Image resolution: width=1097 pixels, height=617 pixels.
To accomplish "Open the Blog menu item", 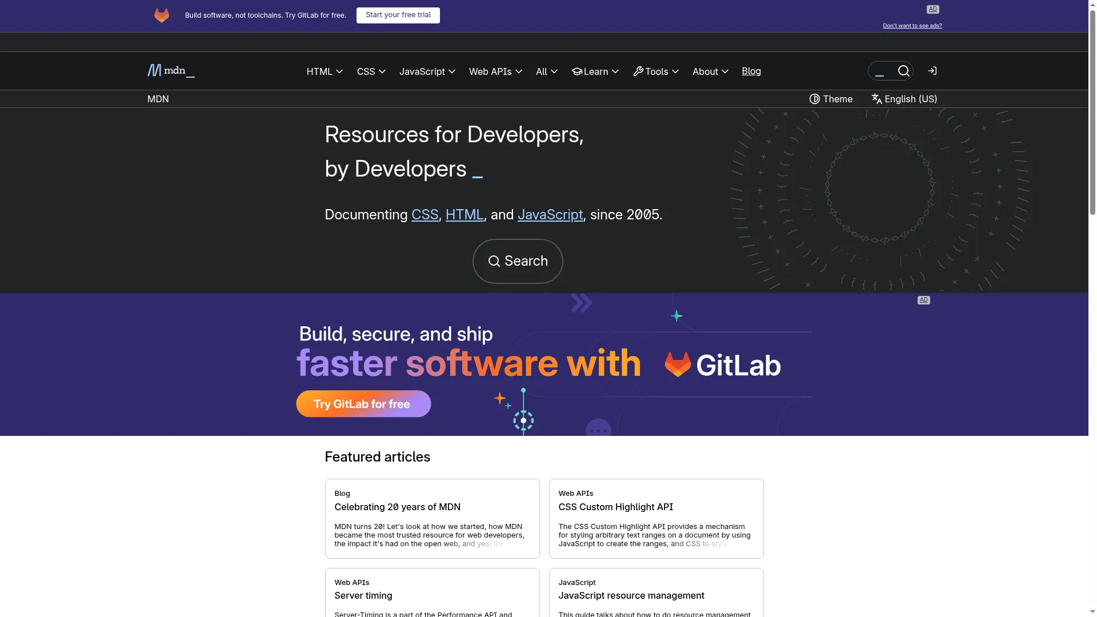I will point(751,71).
